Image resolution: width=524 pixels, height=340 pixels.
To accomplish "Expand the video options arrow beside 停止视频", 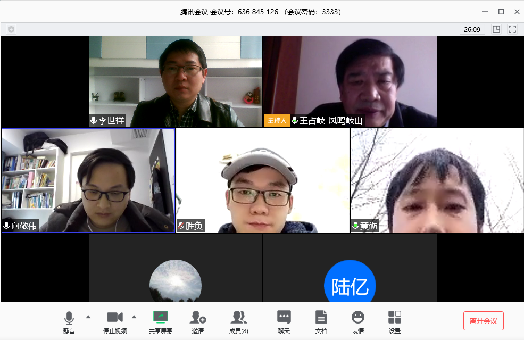I will click(x=134, y=317).
